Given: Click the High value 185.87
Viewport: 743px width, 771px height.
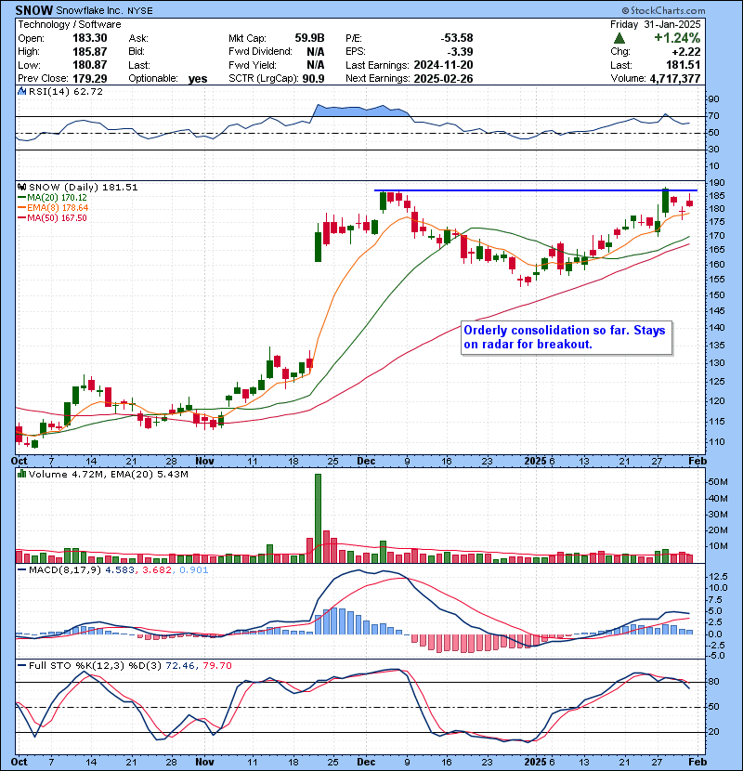Looking at the screenshot, I should tap(89, 51).
